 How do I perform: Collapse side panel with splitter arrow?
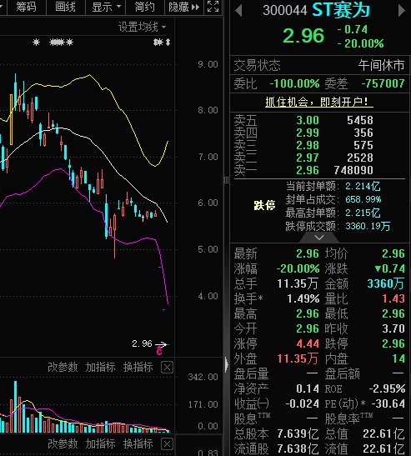pyautogui.click(x=226, y=364)
